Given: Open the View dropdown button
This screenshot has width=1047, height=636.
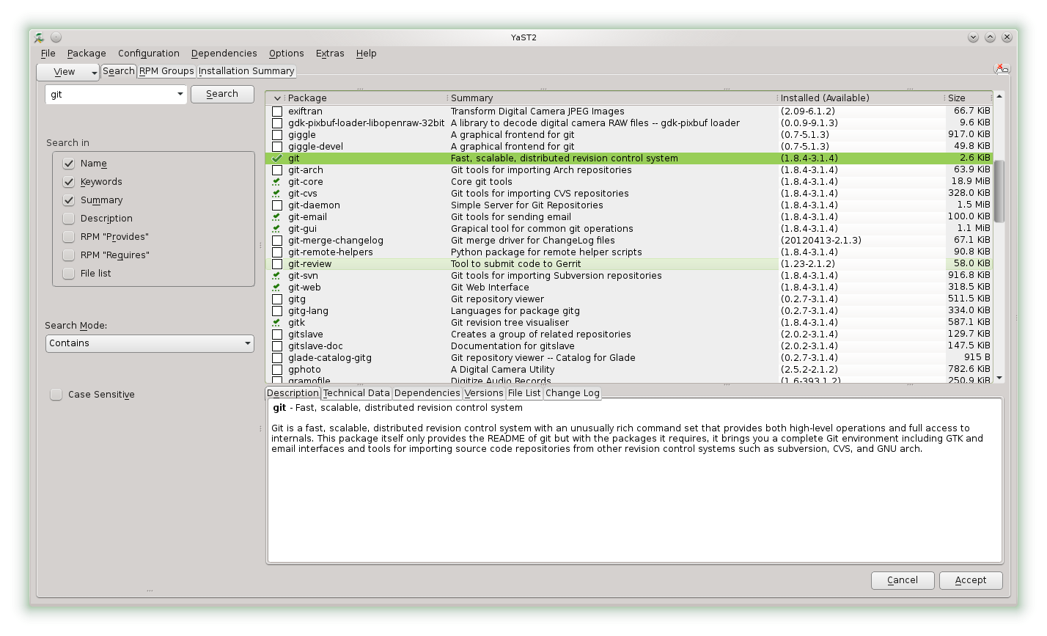Looking at the screenshot, I should (67, 72).
